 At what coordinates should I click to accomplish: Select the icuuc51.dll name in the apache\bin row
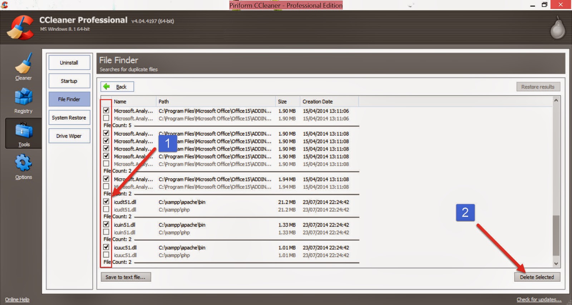(125, 247)
